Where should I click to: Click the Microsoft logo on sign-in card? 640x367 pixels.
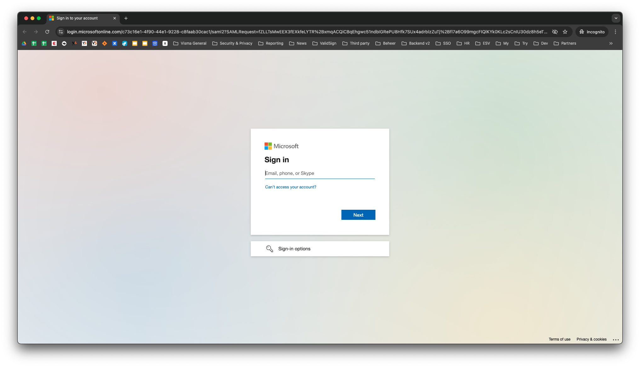click(282, 146)
